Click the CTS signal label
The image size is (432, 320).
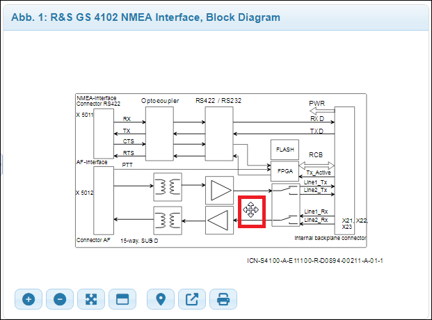coord(129,141)
